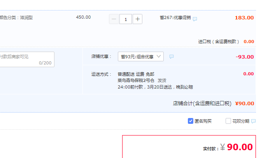Click the original price 450.00

(83, 17)
